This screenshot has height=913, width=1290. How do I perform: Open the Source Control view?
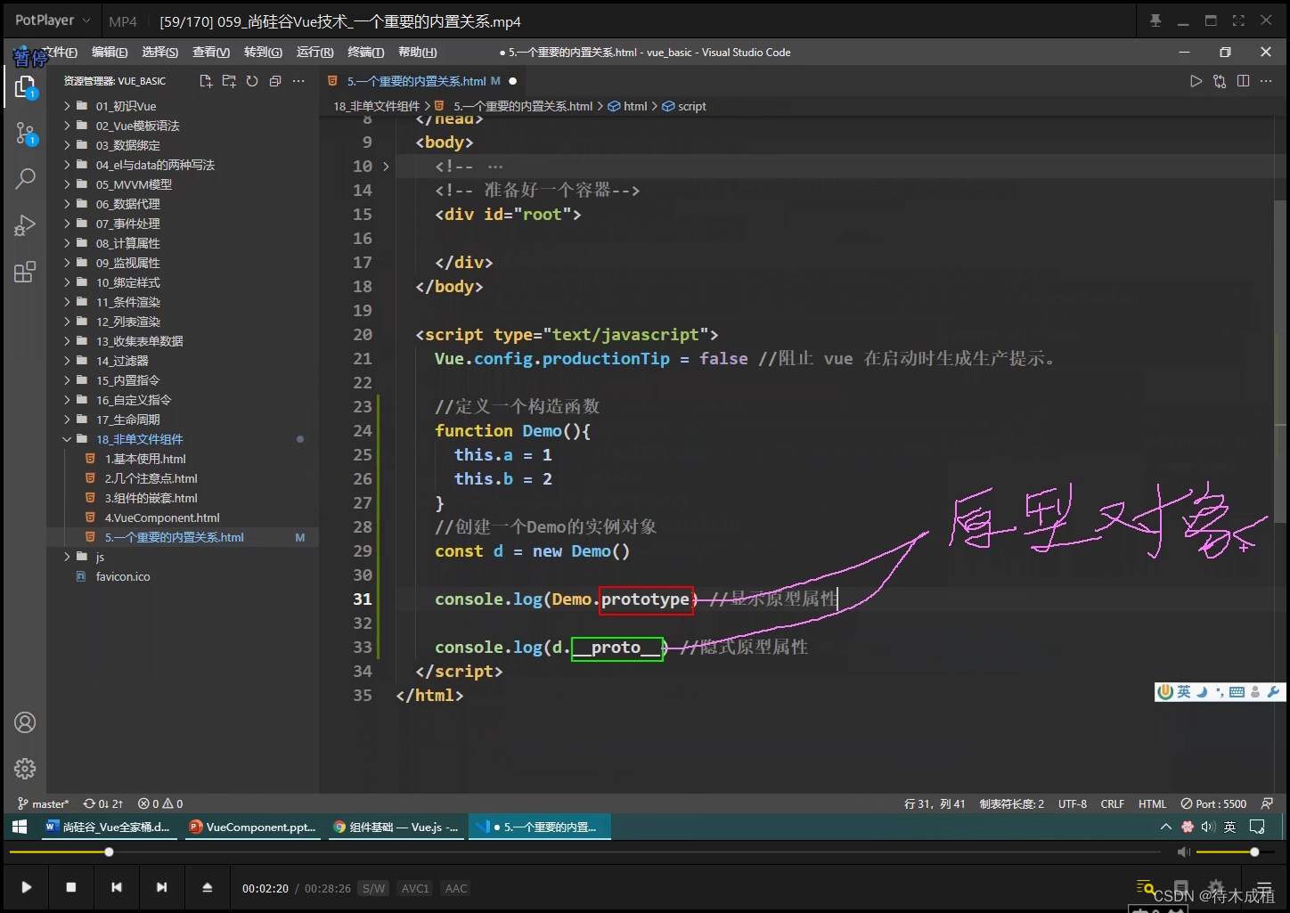click(25, 134)
